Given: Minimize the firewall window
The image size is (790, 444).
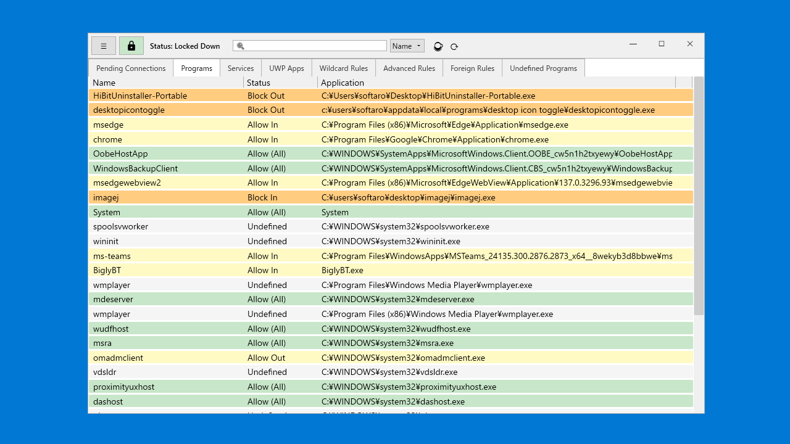Looking at the screenshot, I should click(x=633, y=44).
